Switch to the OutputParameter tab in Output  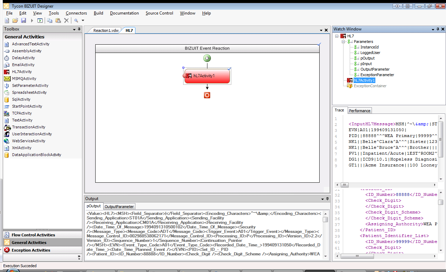(119, 207)
